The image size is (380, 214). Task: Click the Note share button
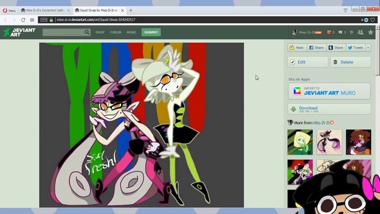click(x=297, y=48)
